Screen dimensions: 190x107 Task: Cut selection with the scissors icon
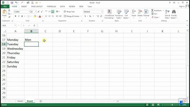pos(9,11)
